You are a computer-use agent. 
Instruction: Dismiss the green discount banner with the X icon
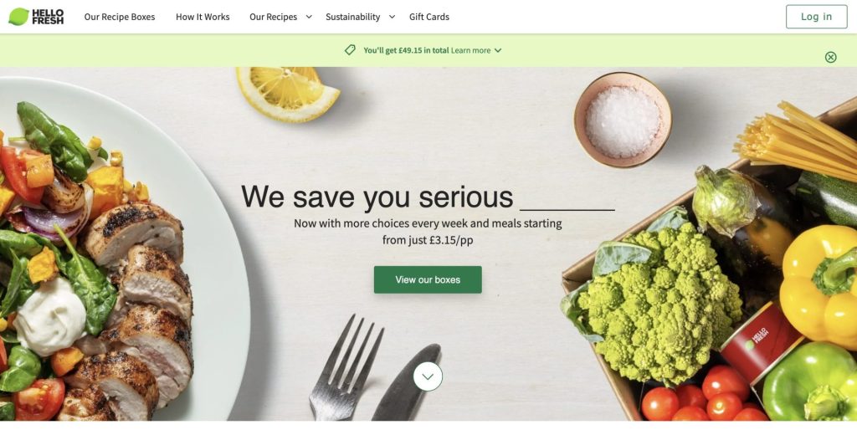pos(830,58)
